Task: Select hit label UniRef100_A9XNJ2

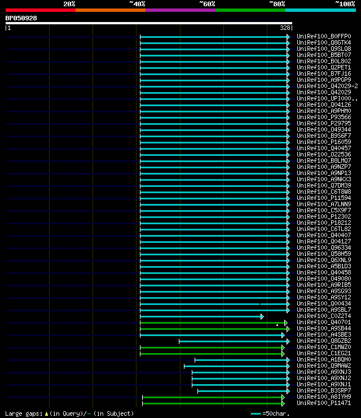Action: point(324,378)
